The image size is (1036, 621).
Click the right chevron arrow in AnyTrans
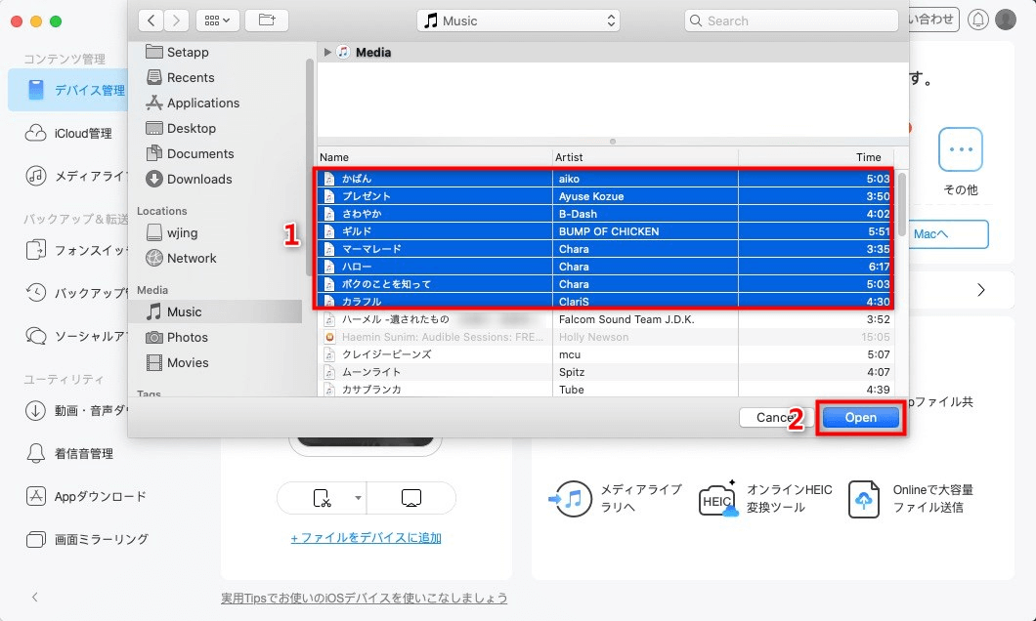click(x=981, y=290)
